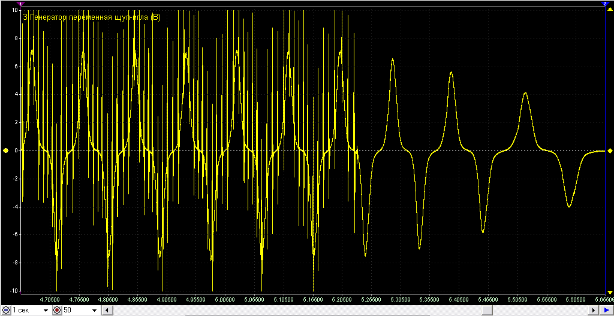Click the time axis label 4.90509

(x=167, y=299)
